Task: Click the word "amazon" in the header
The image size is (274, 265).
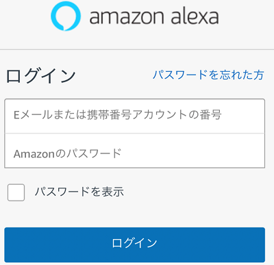Action: click(x=127, y=17)
